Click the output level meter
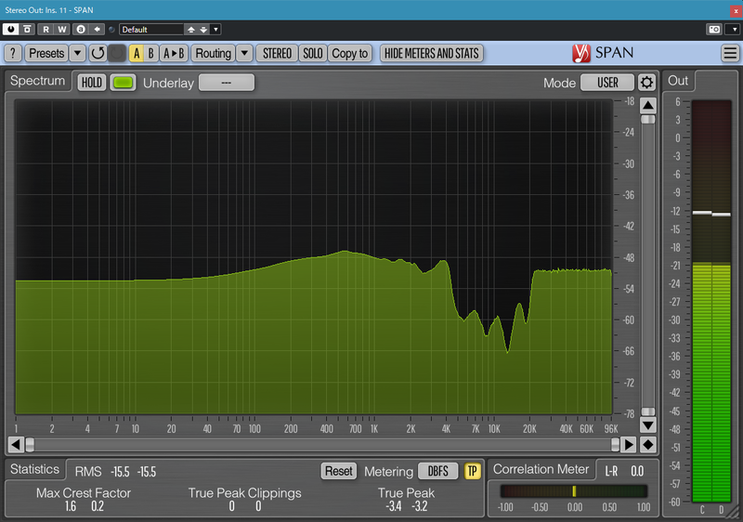 [711, 301]
